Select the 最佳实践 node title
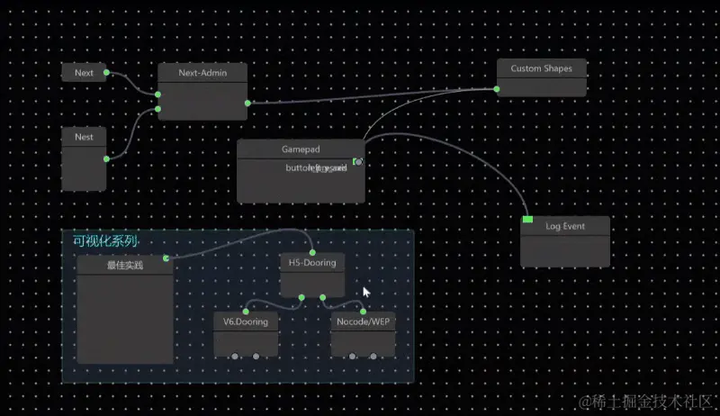 click(125, 265)
